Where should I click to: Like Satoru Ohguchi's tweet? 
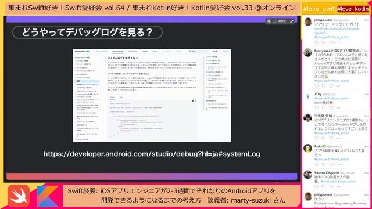point(331,186)
